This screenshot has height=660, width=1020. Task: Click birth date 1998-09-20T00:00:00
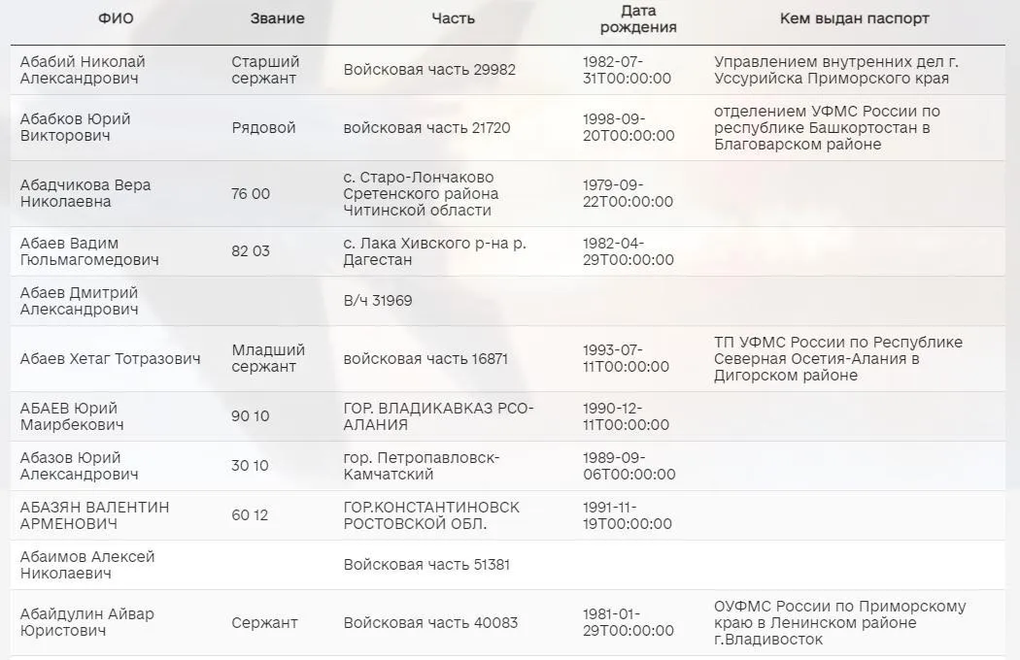629,127
